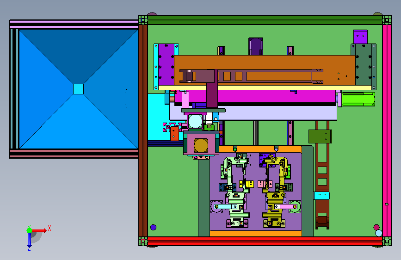Click the "X" axis label
This screenshot has width=401, height=260.
(49, 228)
